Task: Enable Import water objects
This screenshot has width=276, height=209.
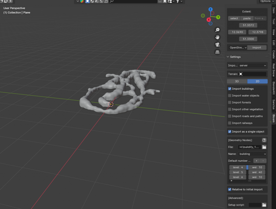Action: pos(230,96)
